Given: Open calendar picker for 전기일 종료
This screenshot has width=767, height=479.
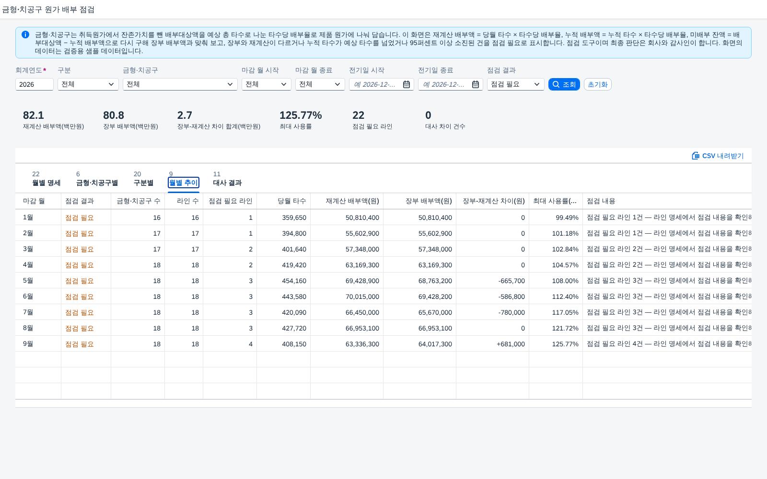Looking at the screenshot, I should coord(476,84).
